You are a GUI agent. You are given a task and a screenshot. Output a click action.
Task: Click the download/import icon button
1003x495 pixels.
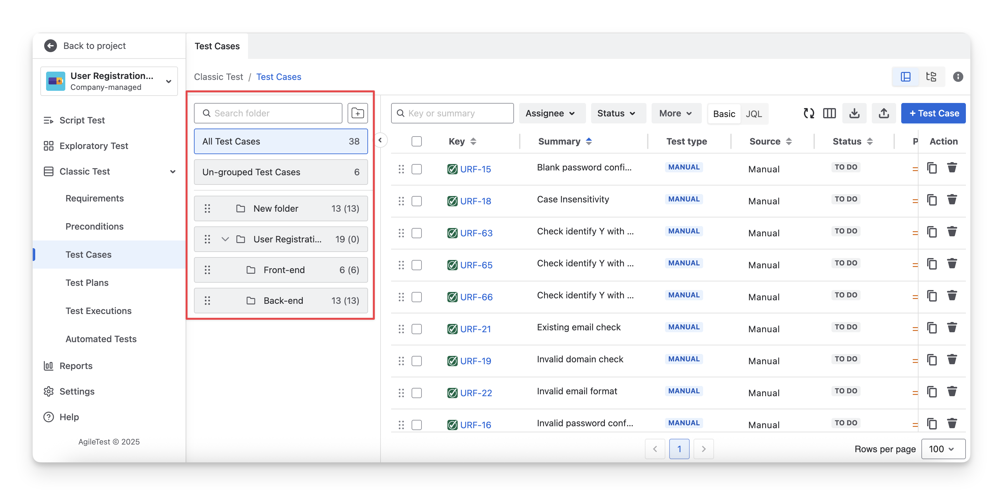(x=854, y=113)
